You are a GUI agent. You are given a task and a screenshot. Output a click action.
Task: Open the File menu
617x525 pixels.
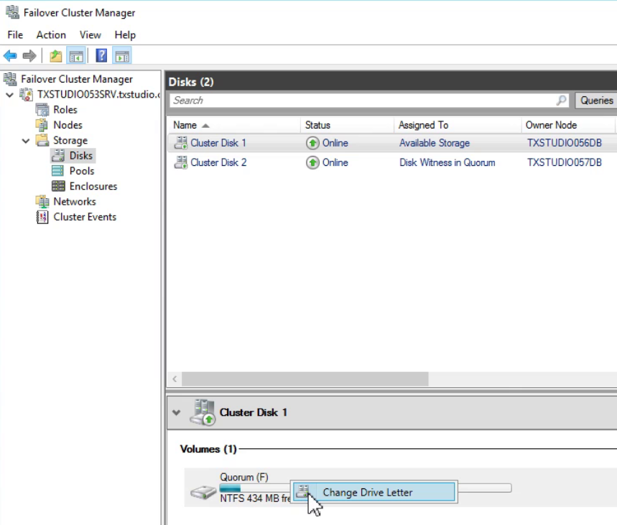(15, 35)
